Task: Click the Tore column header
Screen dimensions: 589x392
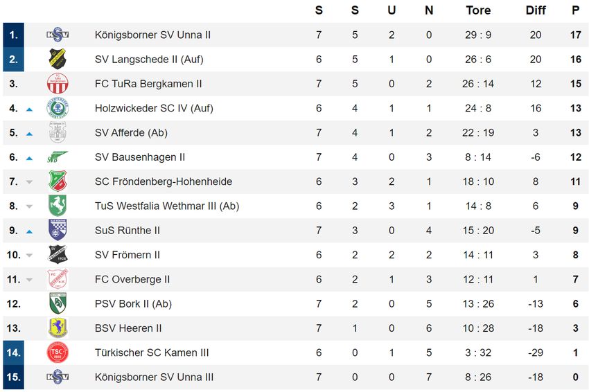Action: coord(478,10)
